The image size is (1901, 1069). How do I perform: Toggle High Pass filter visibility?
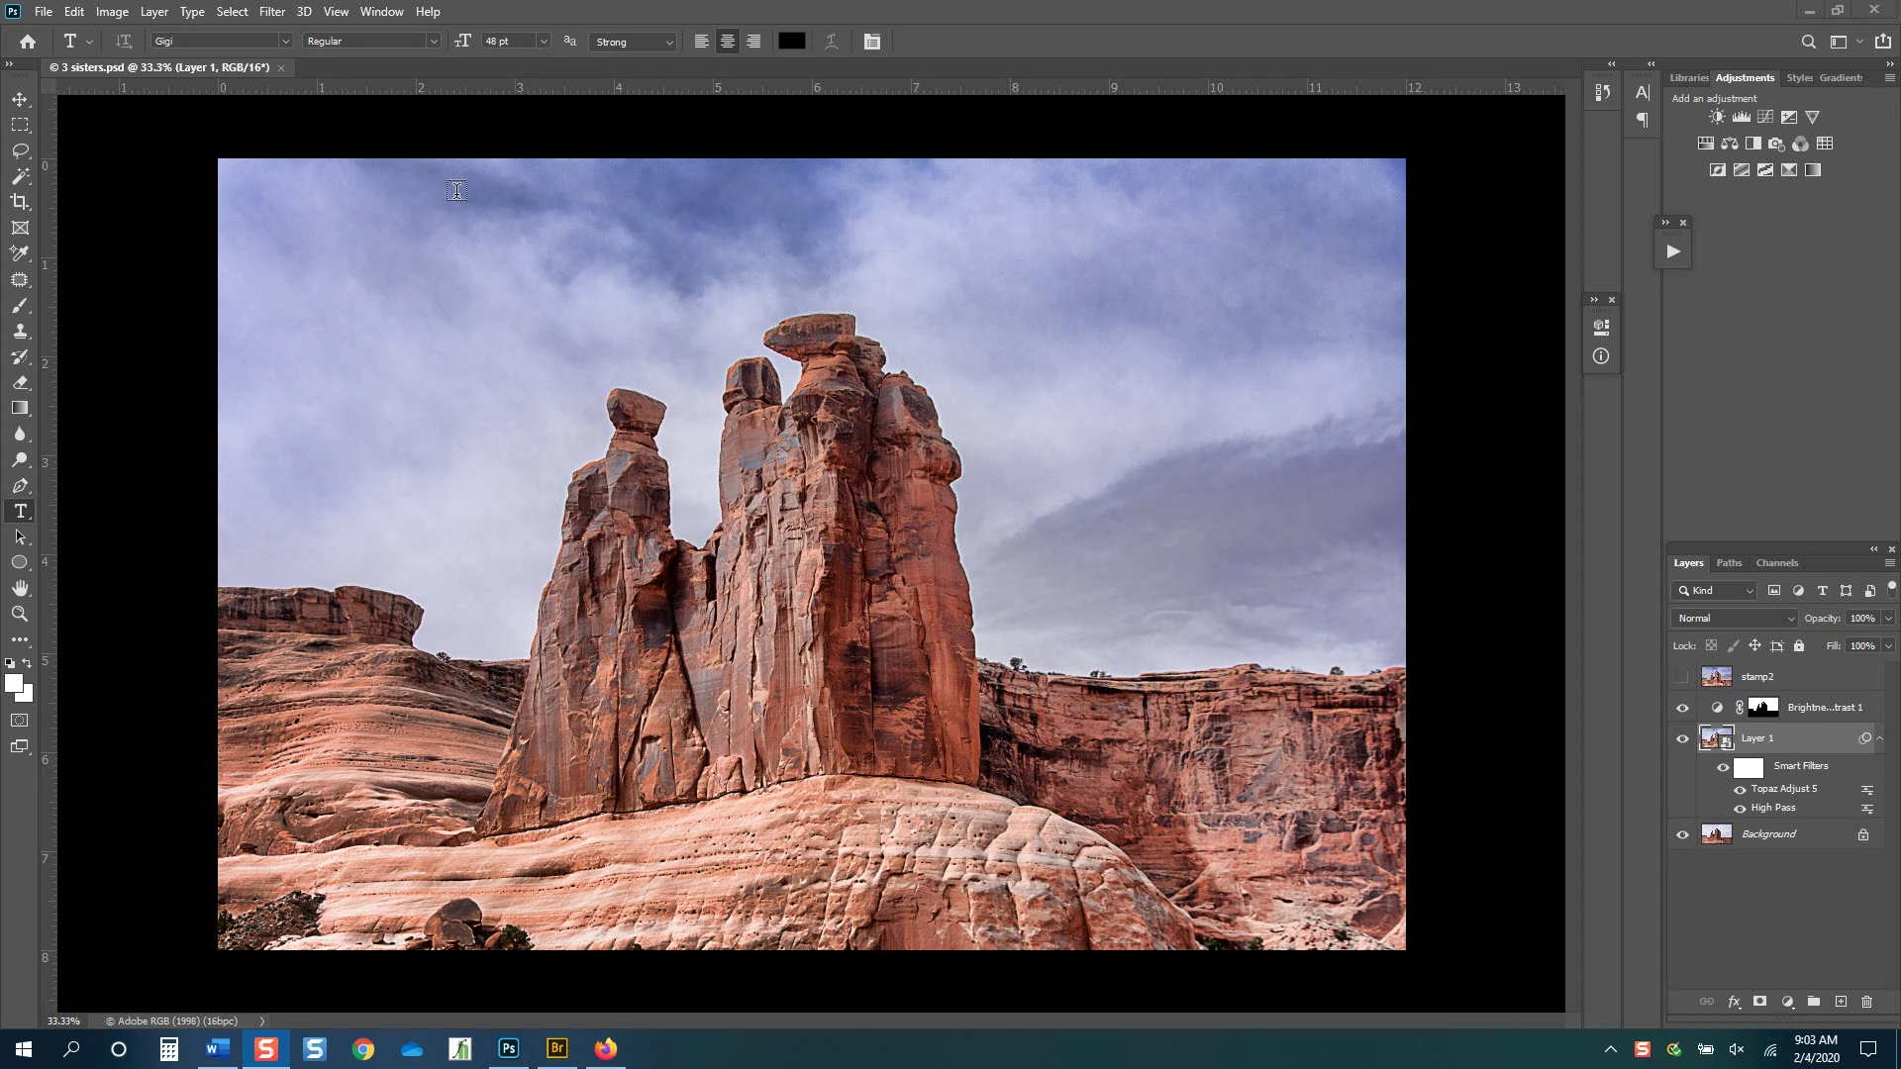tap(1740, 809)
